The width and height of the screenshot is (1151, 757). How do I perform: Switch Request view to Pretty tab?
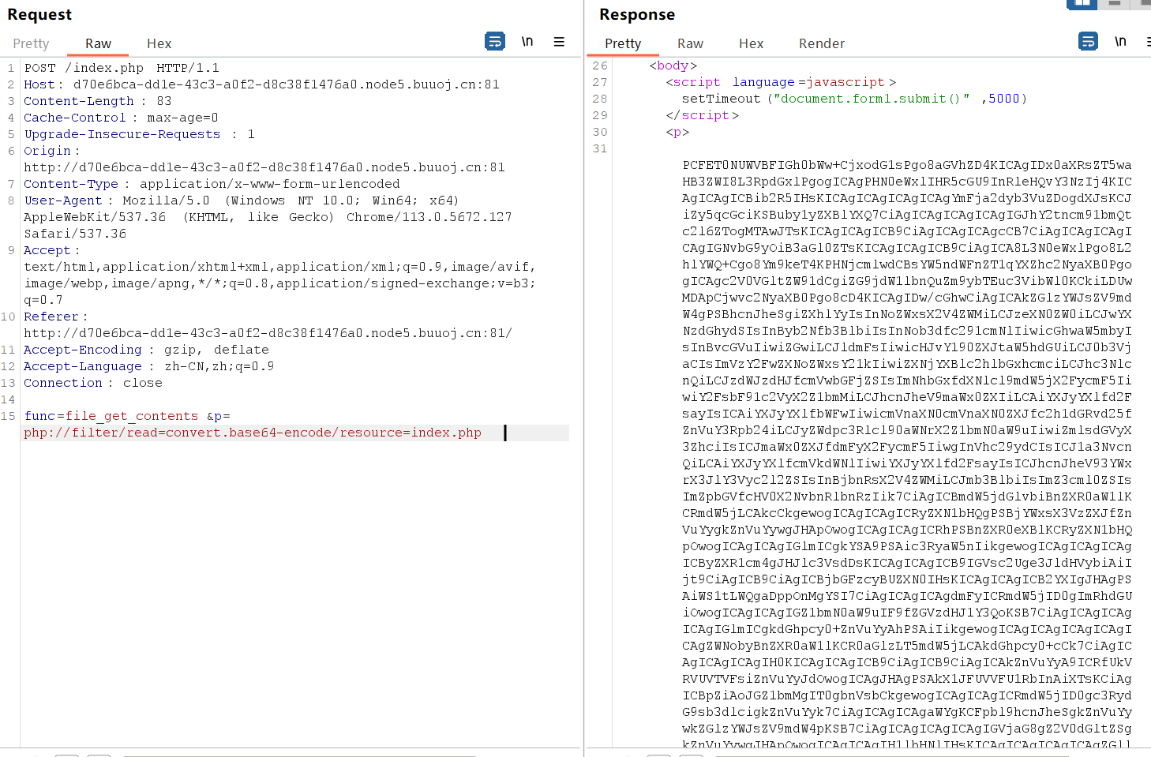(x=31, y=43)
